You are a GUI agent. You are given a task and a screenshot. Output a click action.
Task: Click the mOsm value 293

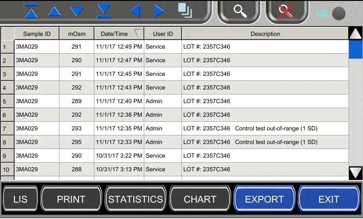point(77,129)
